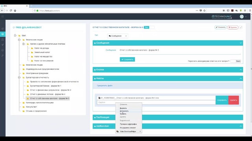Click the Прикрепить файл link
This screenshot has width=252, height=141.
105,85
